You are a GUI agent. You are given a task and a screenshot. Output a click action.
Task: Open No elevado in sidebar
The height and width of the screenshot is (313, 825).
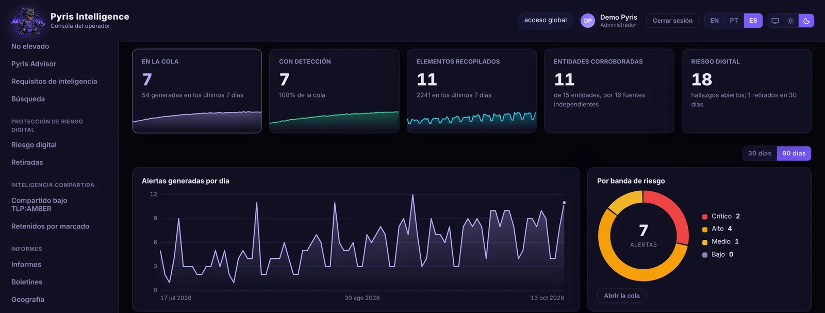(30, 46)
